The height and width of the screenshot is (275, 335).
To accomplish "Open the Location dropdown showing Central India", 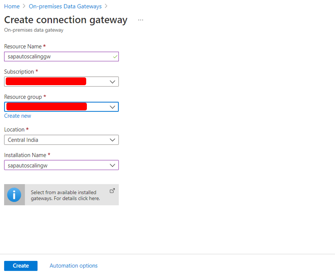I will (x=61, y=140).
